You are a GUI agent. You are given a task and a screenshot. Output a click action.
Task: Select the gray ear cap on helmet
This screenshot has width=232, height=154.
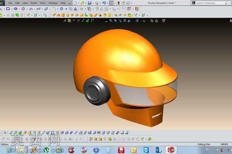(97, 91)
